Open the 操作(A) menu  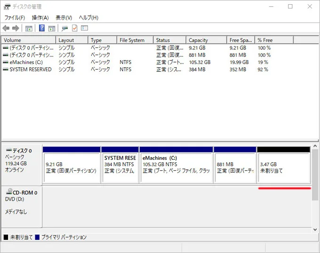click(40, 17)
